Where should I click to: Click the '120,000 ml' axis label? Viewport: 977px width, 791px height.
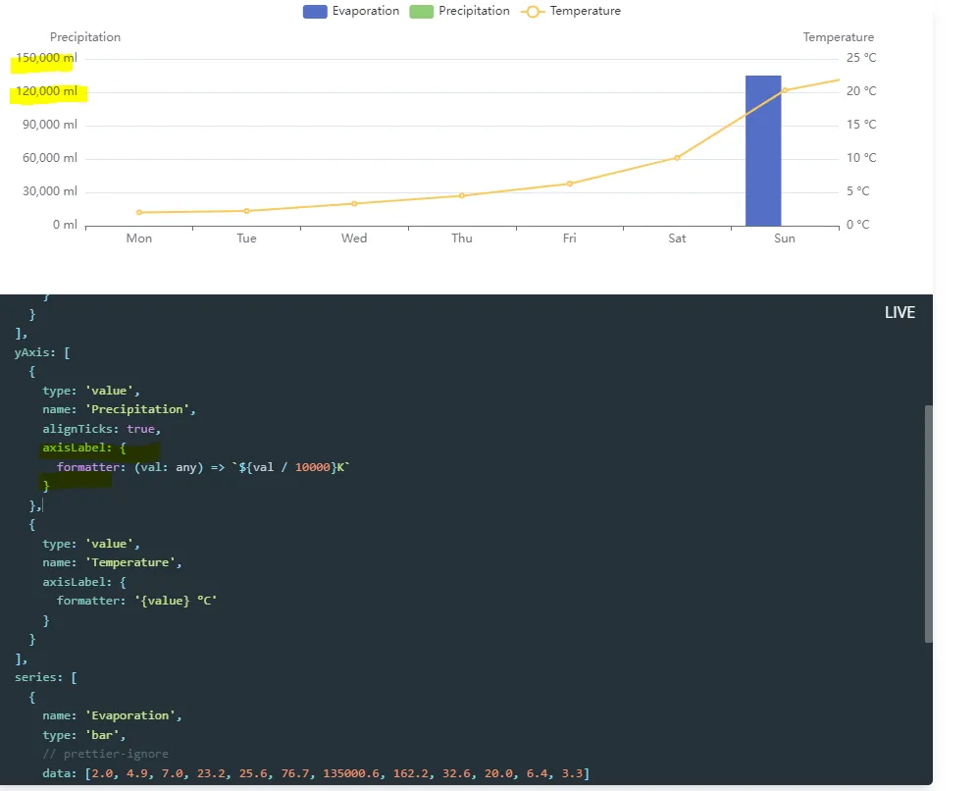click(x=47, y=91)
